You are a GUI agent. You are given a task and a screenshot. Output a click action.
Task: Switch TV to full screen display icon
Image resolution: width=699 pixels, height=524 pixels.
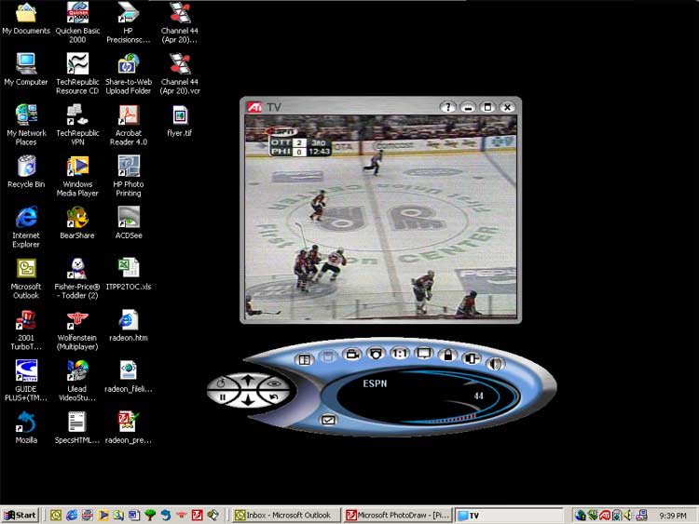(423, 354)
